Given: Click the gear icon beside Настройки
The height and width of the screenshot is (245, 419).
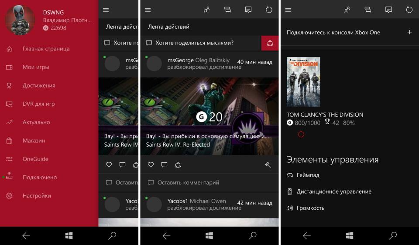Looking at the screenshot, I should pos(9,196).
